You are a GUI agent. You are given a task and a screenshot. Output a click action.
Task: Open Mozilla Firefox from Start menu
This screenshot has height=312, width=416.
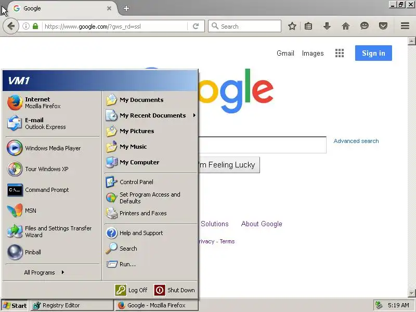(52, 102)
